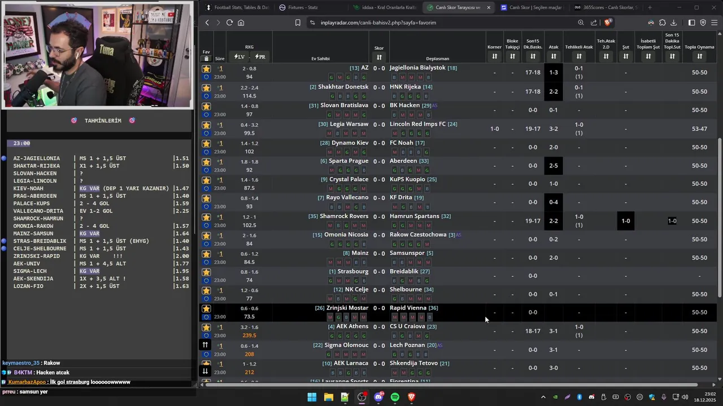Viewport: 723px width, 406px height.
Task: Sort table by Atak column arrows
Action: [554, 56]
